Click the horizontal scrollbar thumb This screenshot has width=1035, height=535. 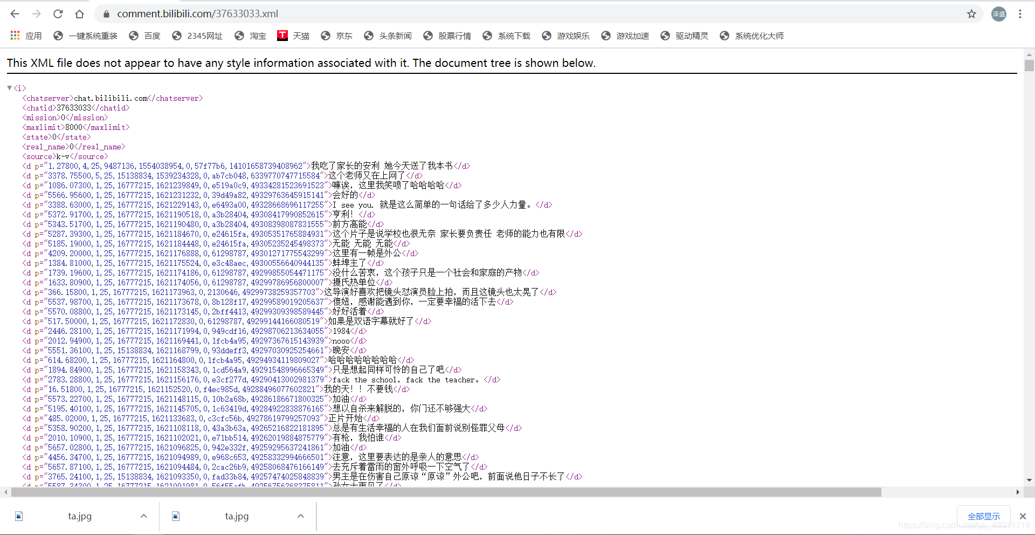pyautogui.click(x=446, y=492)
